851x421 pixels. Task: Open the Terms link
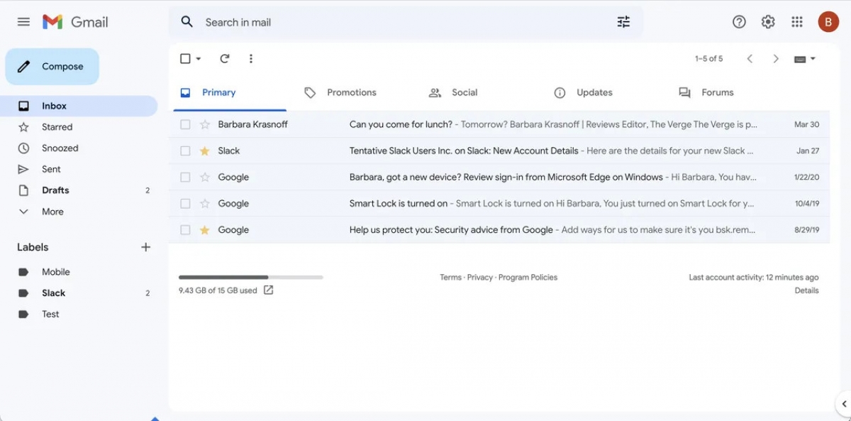click(x=450, y=278)
